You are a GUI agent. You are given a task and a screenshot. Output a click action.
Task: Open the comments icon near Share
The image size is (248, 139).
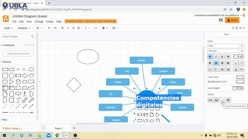coord(221,20)
